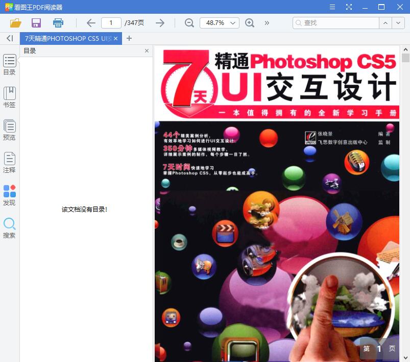Viewport: 410px width, 362px height.
Task: Find previous match with the up chevron
Action: coord(385,23)
